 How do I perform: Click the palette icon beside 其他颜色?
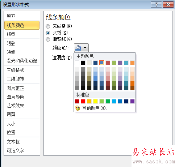tap(78, 108)
